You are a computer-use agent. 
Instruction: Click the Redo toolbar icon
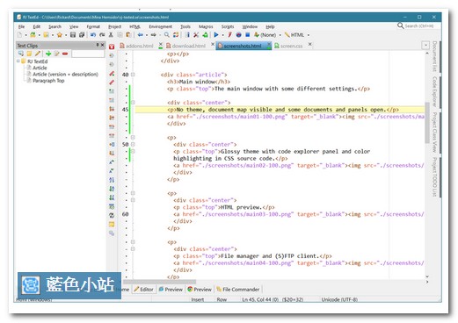pos(102,35)
